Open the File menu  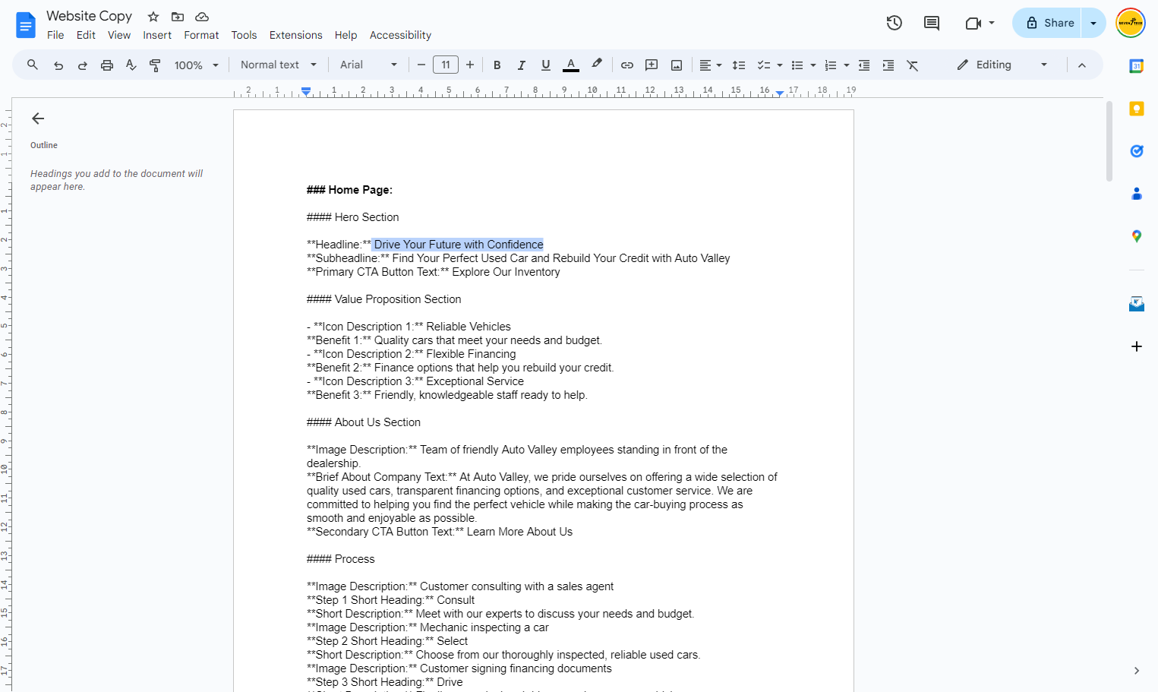click(55, 35)
